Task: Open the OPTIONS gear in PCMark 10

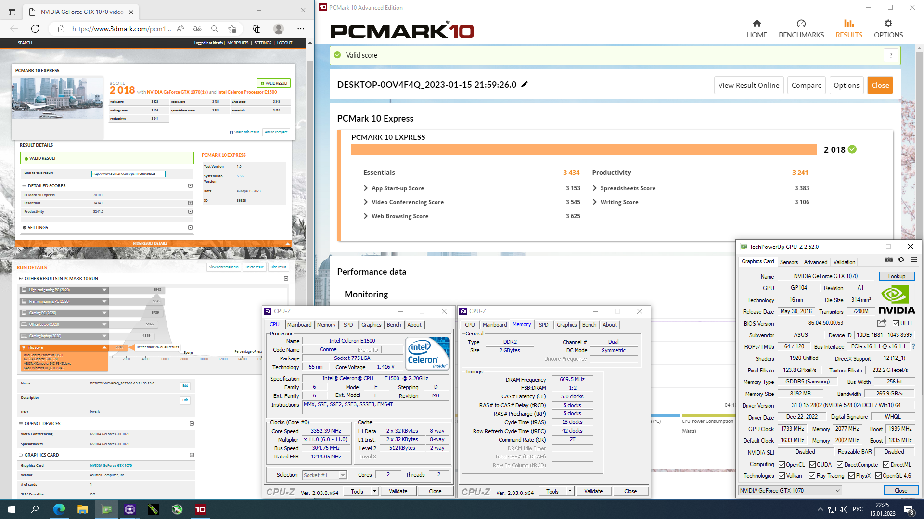Action: pyautogui.click(x=888, y=29)
